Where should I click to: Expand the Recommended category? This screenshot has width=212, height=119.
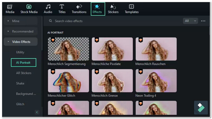20,31
